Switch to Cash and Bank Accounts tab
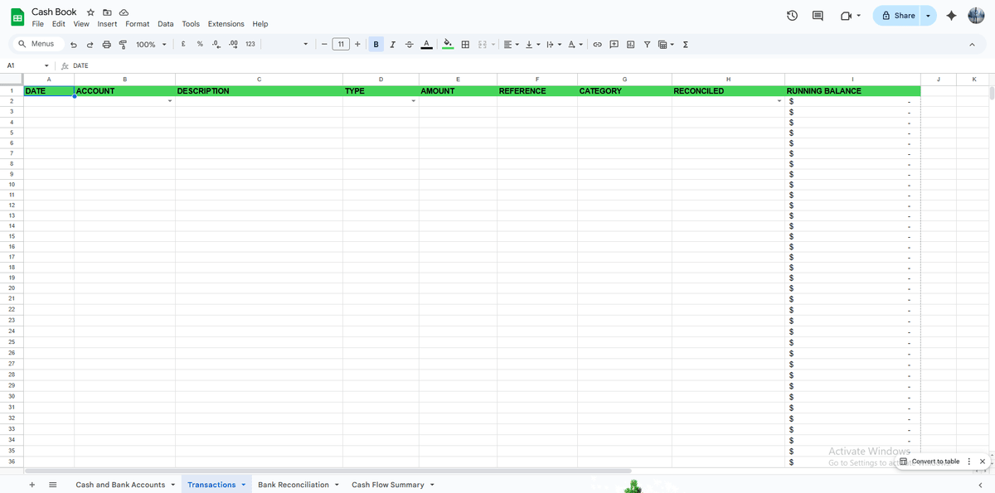The height and width of the screenshot is (493, 995). [x=120, y=485]
